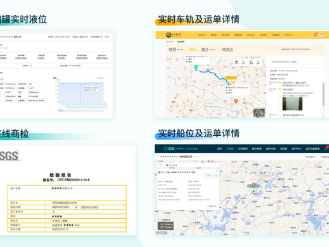This screenshot has width=329, height=247.
Task: Click the round logo in yellow header
Action: click(x=169, y=35)
